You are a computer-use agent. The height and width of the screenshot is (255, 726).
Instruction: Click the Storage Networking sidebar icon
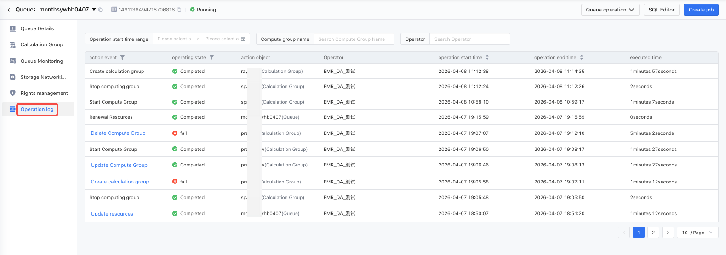pyautogui.click(x=13, y=77)
